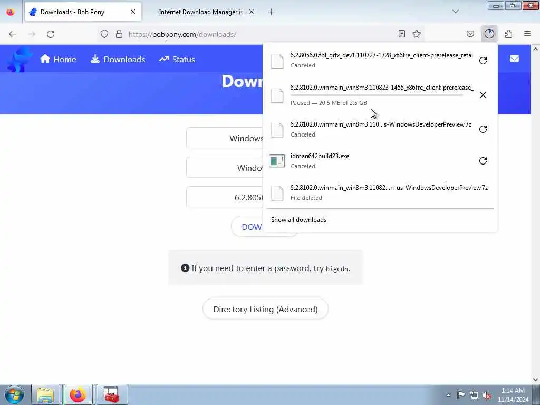540x405 pixels.
Task: Click the muted volume tray icon
Action: click(x=487, y=395)
